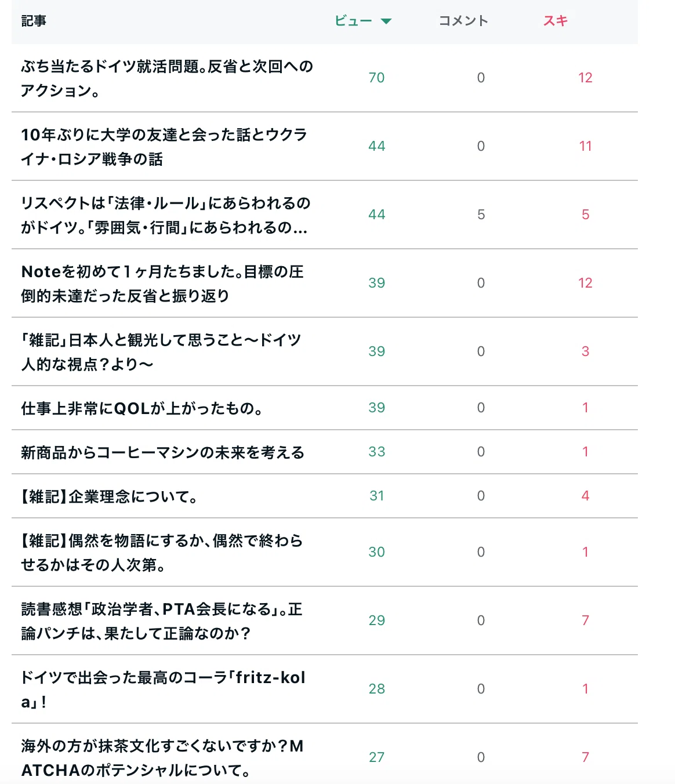Open article 「雑記」日本人と観光して思うこと

(x=161, y=352)
